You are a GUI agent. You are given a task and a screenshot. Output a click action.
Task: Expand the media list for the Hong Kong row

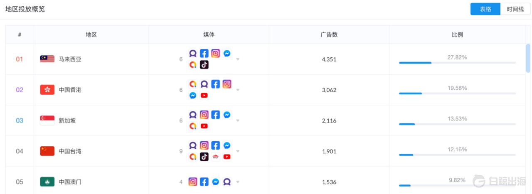click(x=238, y=90)
